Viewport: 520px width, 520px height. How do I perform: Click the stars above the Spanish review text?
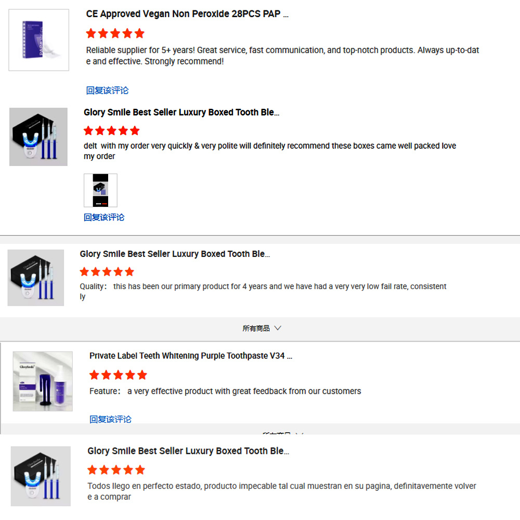116,470
